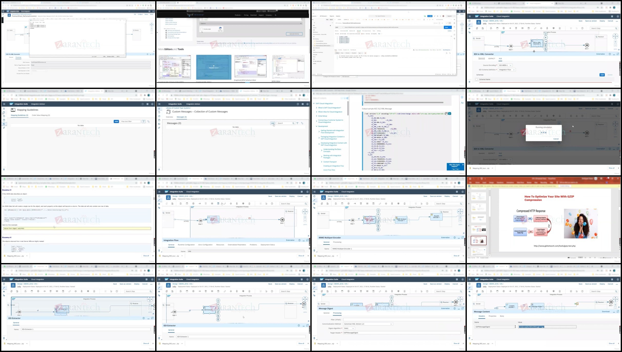The height and width of the screenshot is (352, 622).
Task: Click Download link in Message Content panel
Action: (x=606, y=311)
